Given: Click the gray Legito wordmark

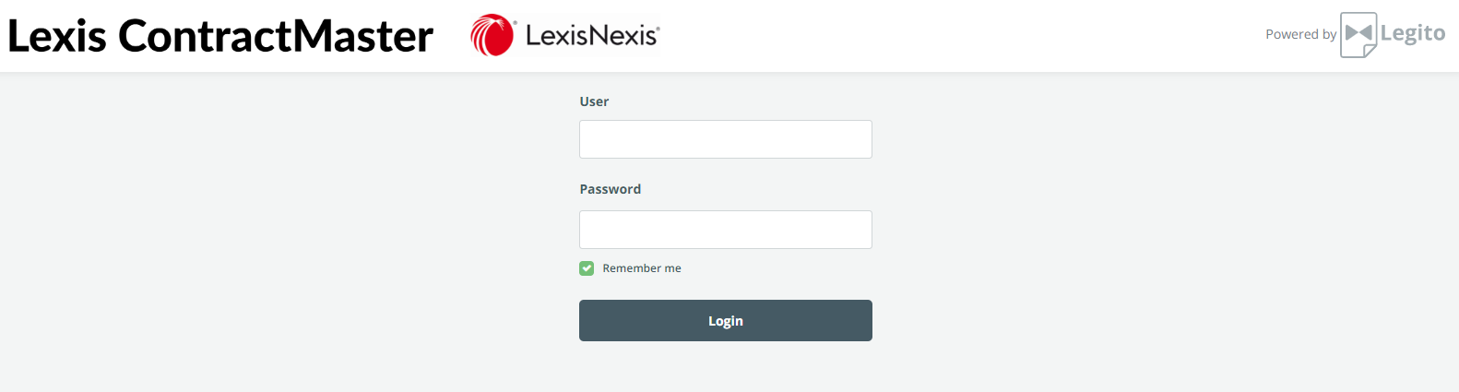Looking at the screenshot, I should click(1413, 34).
